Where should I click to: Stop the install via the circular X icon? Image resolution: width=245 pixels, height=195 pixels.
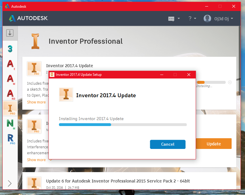(230, 82)
